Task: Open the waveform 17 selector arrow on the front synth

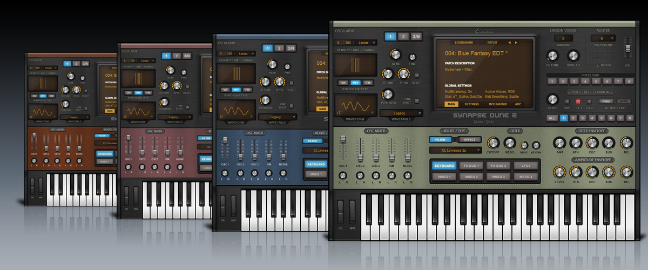Action: click(373, 113)
